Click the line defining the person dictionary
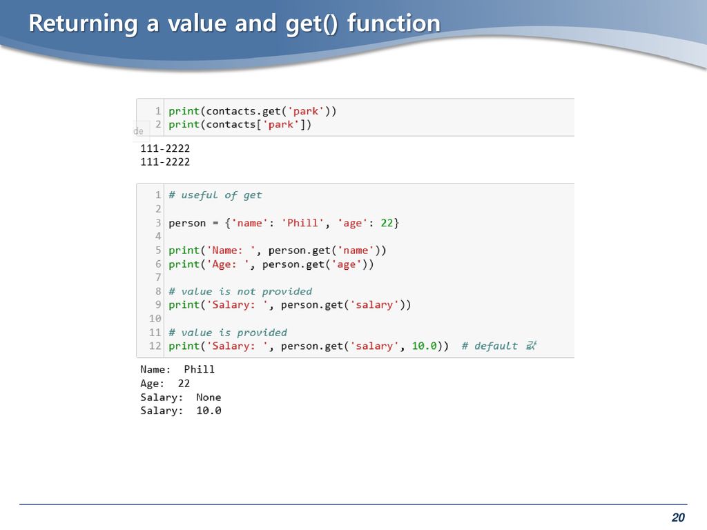707x530 pixels. (x=284, y=223)
